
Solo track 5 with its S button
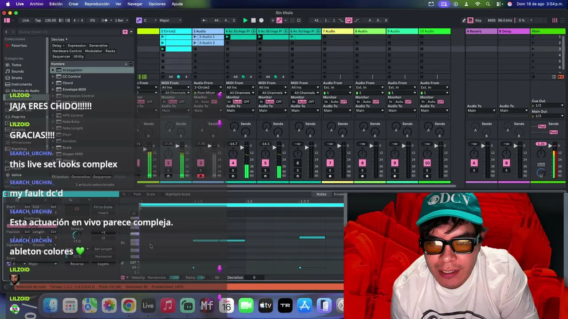coord(265,170)
